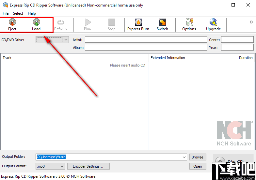Click the Track column header

(74, 58)
